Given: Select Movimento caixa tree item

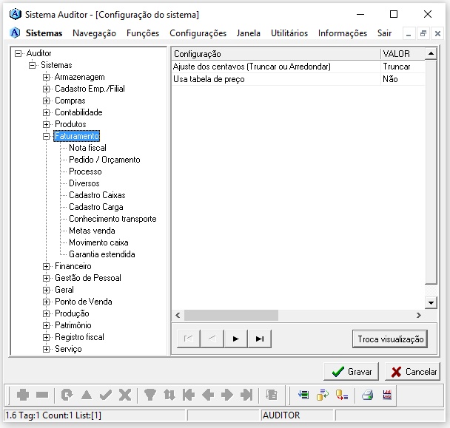Looking at the screenshot, I should [x=98, y=242].
